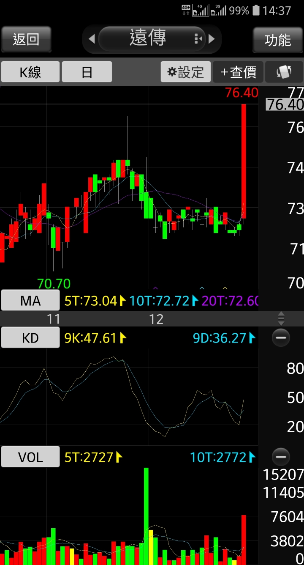Open chart 設定 settings
The height and width of the screenshot is (565, 304).
[185, 72]
